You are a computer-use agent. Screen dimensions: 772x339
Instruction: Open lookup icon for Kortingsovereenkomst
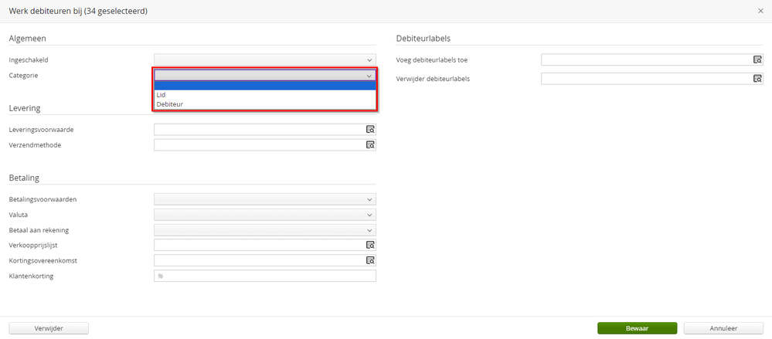[370, 260]
